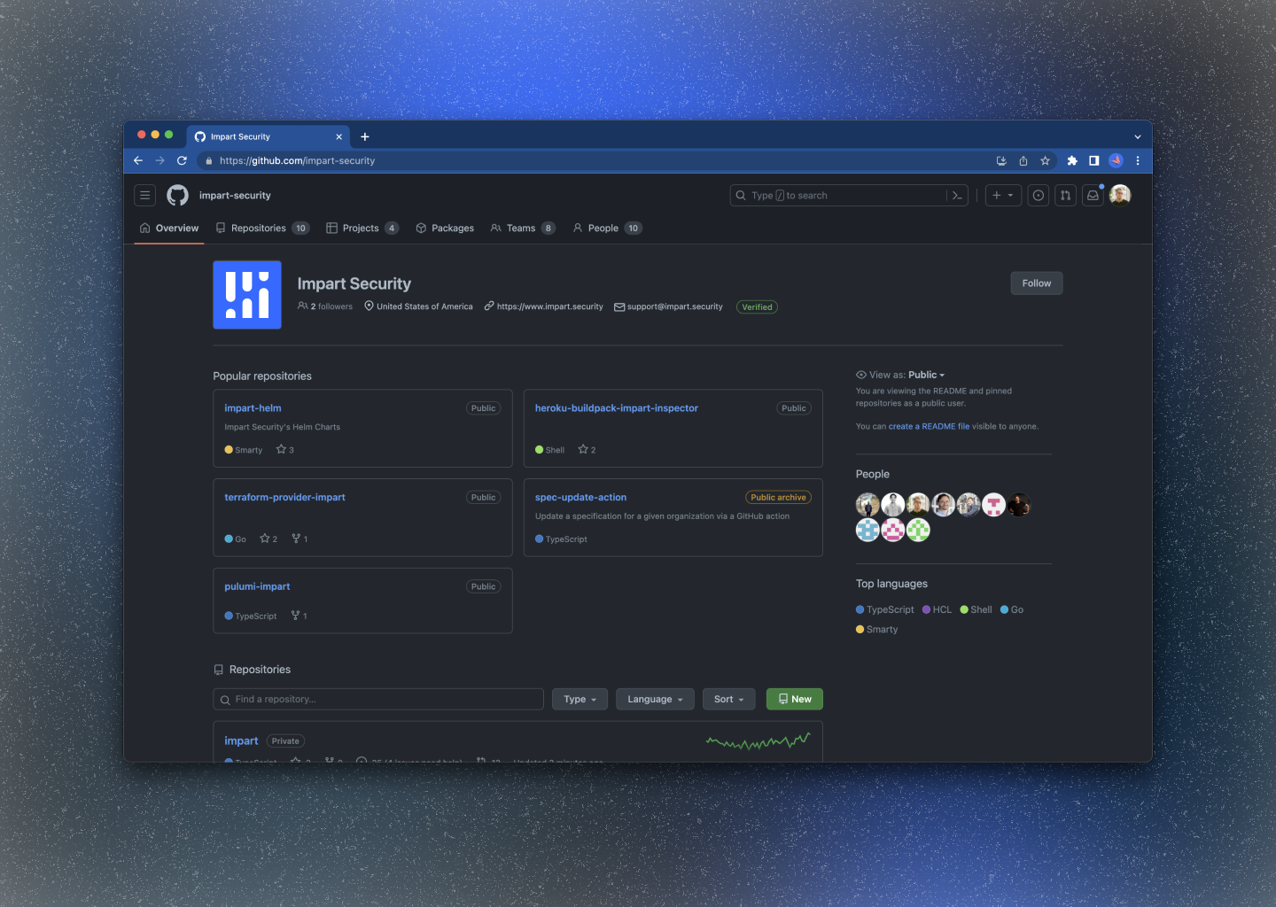Click the browser address bar URL
1276x907 pixels.
click(297, 161)
